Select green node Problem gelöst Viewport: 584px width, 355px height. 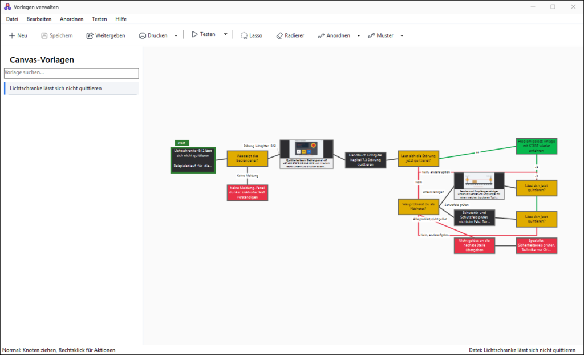537,146
